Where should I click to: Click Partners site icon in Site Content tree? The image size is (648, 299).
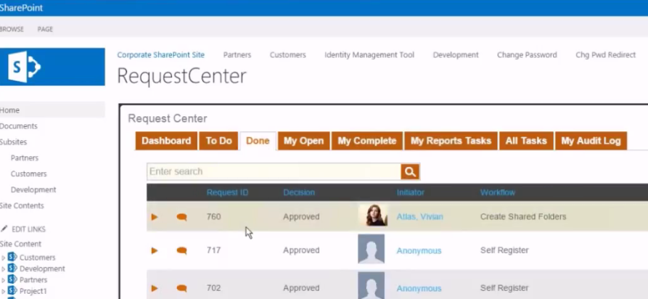tap(12, 279)
